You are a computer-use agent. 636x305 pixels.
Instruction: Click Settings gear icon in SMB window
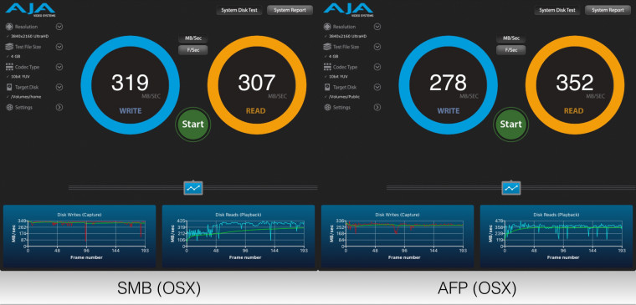pos(9,107)
